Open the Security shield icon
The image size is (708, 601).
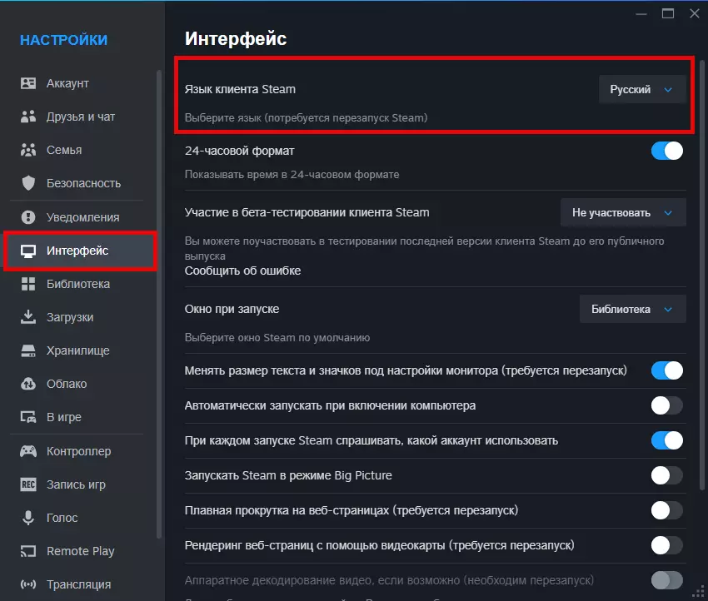pos(28,183)
